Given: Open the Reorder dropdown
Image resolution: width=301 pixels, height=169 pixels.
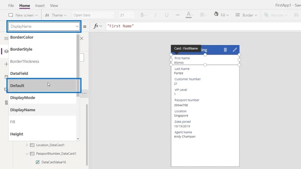Looking at the screenshot, I should coord(276,15).
